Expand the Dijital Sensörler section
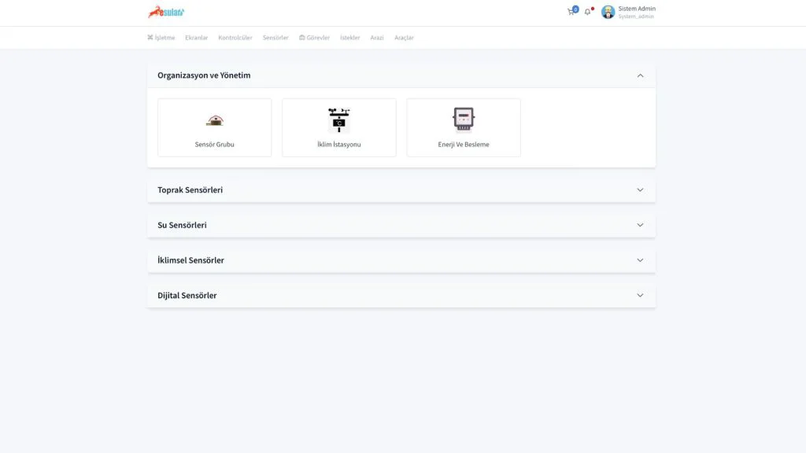This screenshot has height=453, width=806. pyautogui.click(x=640, y=296)
